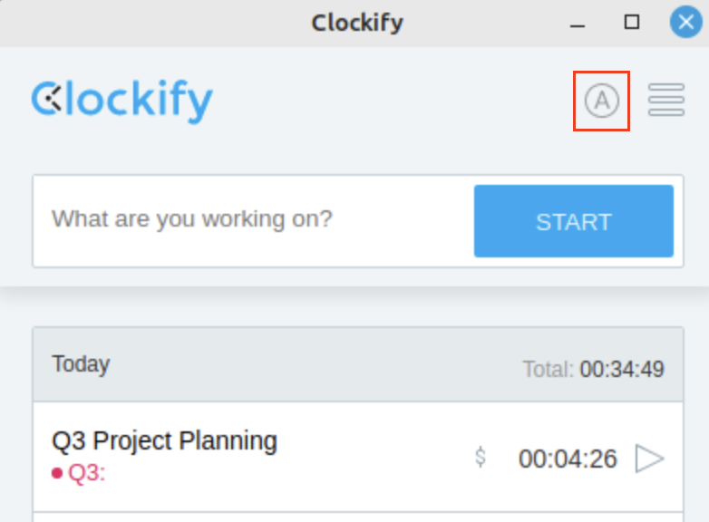Screen dimensions: 709x522
Task: Close the Clockify window
Action: (x=686, y=22)
